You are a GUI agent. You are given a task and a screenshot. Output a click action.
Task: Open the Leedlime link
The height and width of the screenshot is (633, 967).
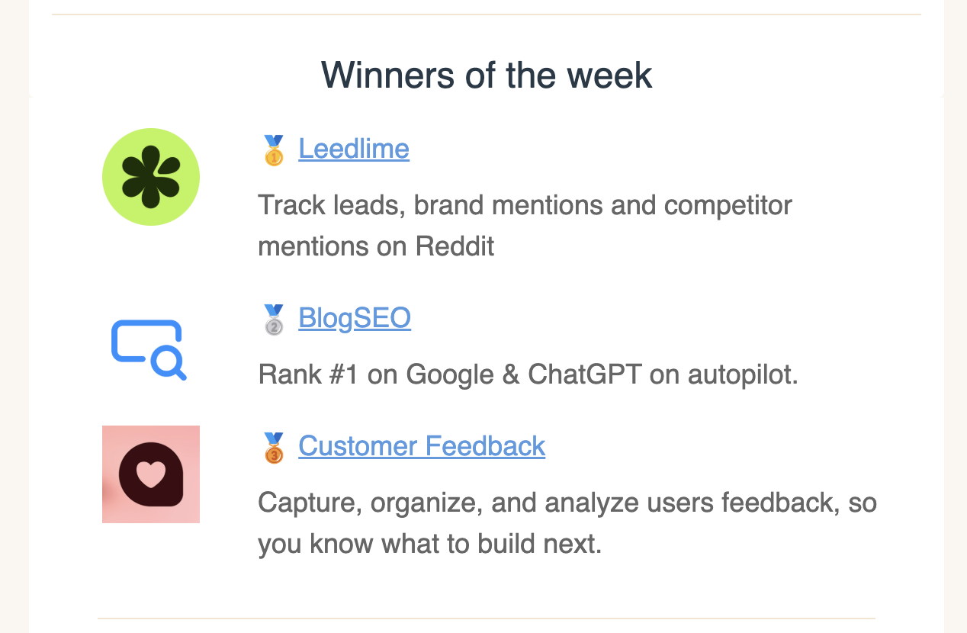click(354, 149)
